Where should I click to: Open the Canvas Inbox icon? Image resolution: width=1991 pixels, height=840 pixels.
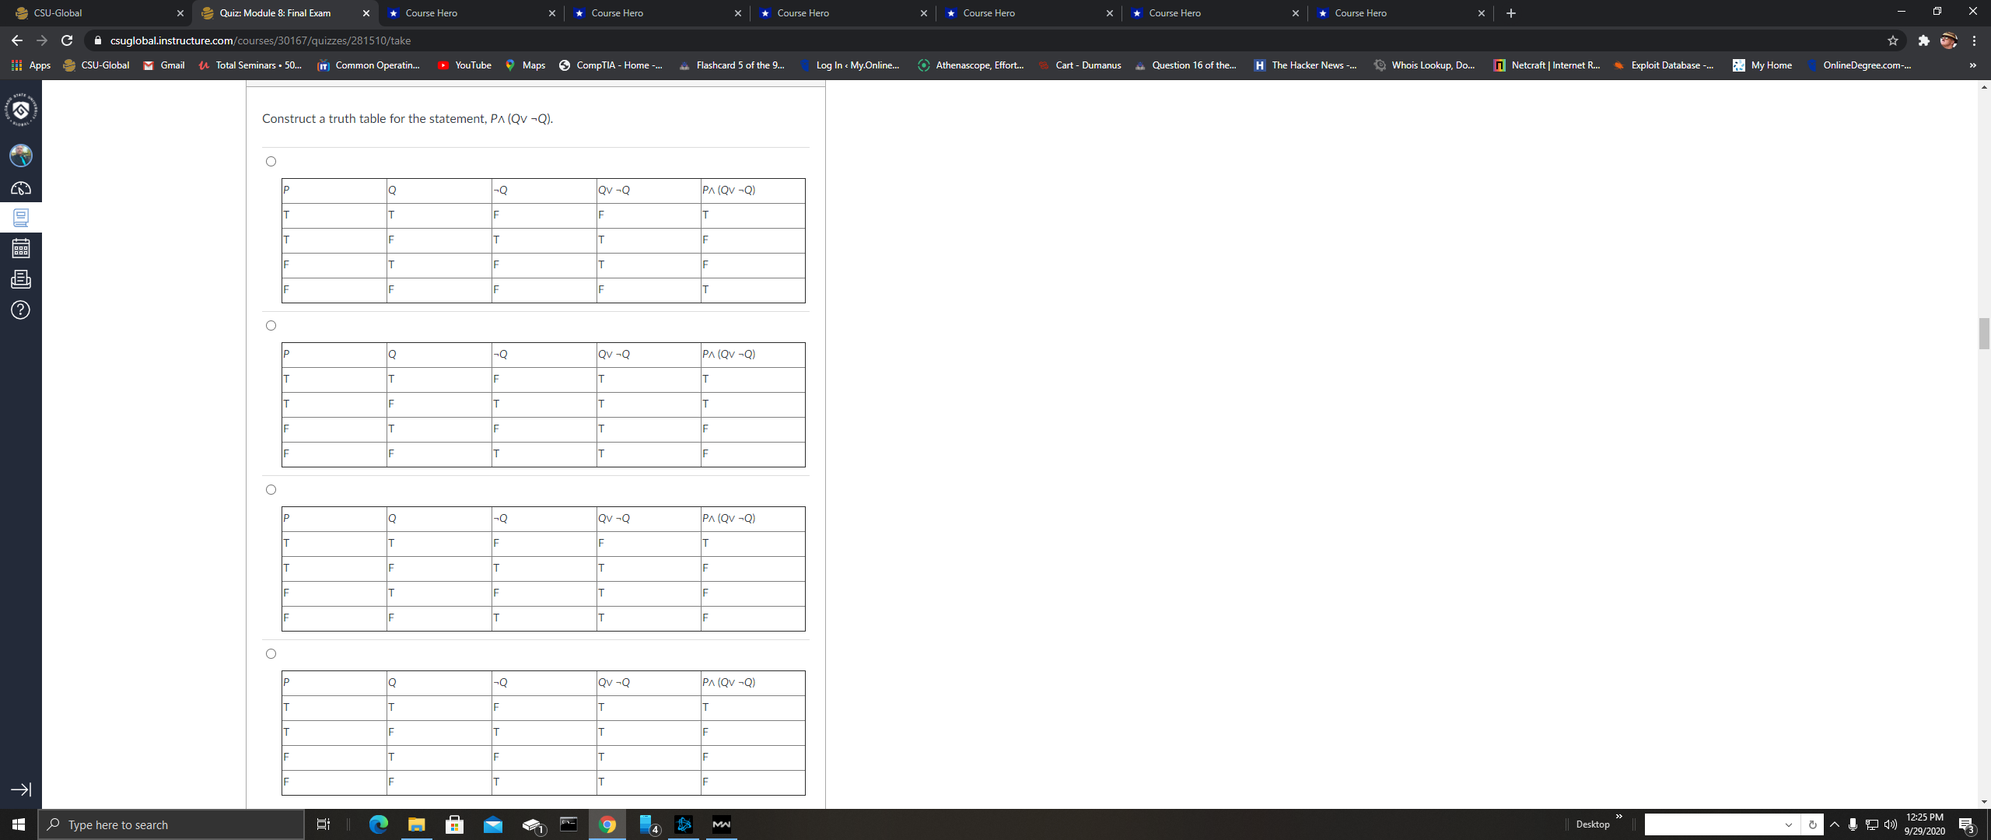(20, 279)
